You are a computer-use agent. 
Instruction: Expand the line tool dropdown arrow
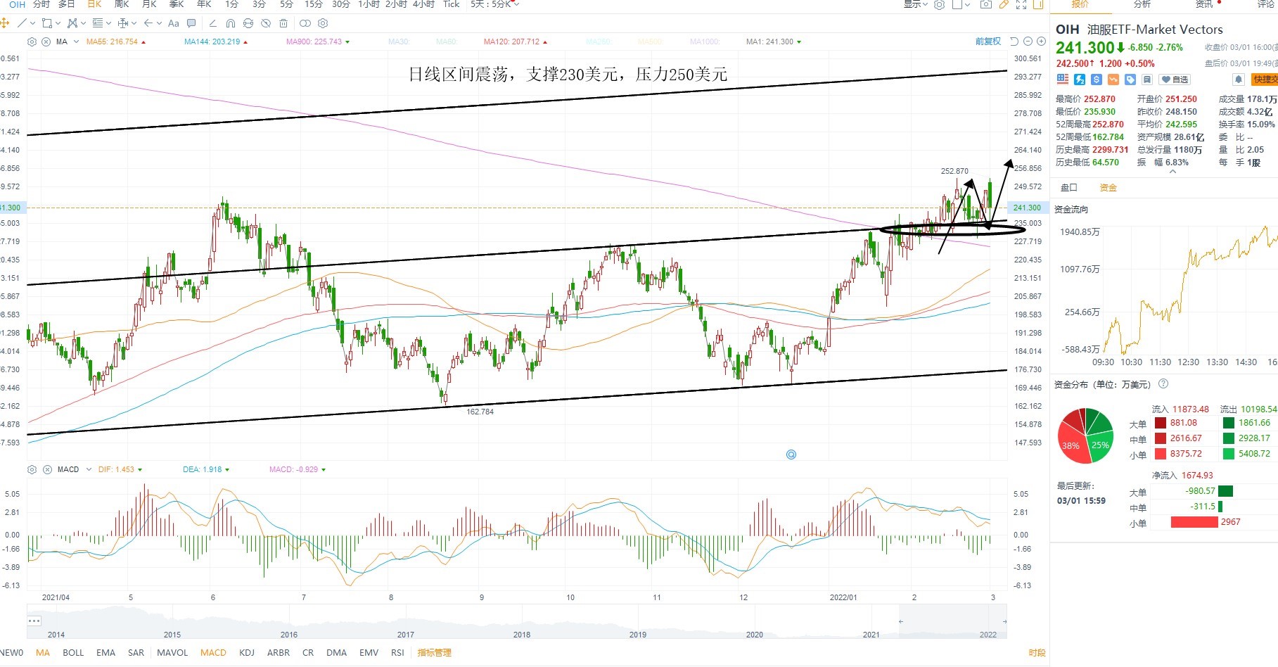click(32, 23)
